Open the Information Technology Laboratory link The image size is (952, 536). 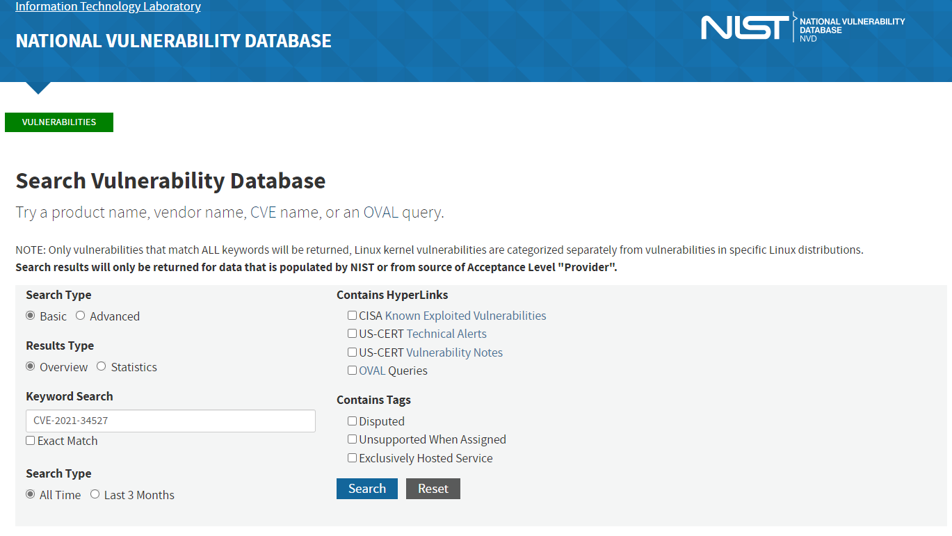click(108, 7)
